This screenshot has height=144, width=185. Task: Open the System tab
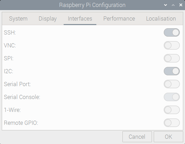click(18, 18)
